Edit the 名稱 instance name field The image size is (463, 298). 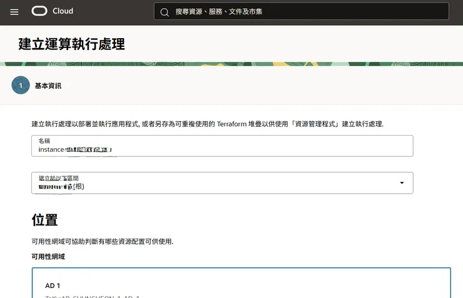pos(222,146)
